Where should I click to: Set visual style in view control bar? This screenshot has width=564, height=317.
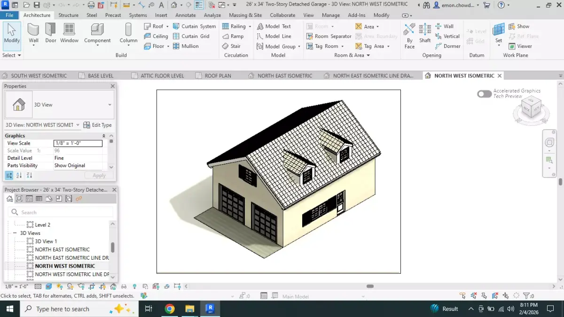[x=48, y=286]
